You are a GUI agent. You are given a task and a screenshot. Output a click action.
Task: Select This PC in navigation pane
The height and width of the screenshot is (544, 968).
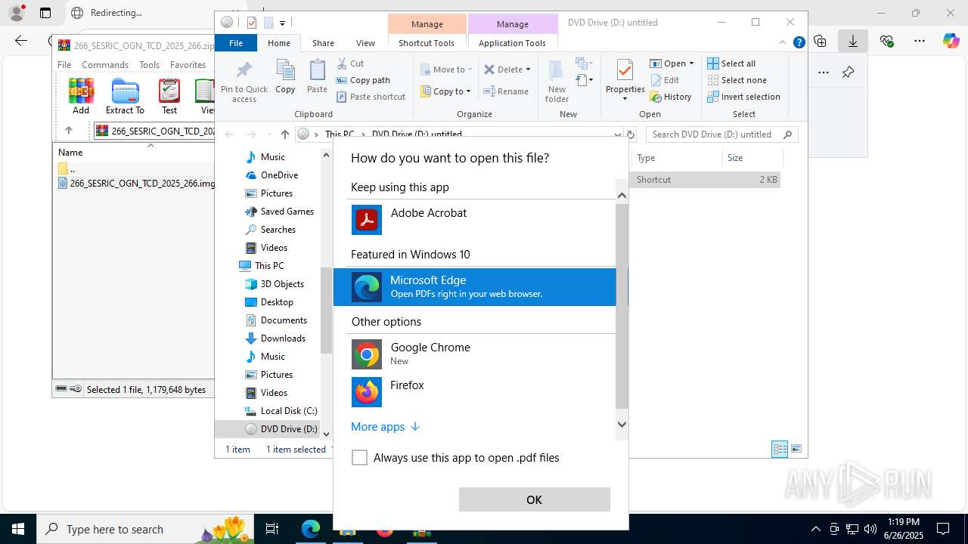tap(261, 266)
